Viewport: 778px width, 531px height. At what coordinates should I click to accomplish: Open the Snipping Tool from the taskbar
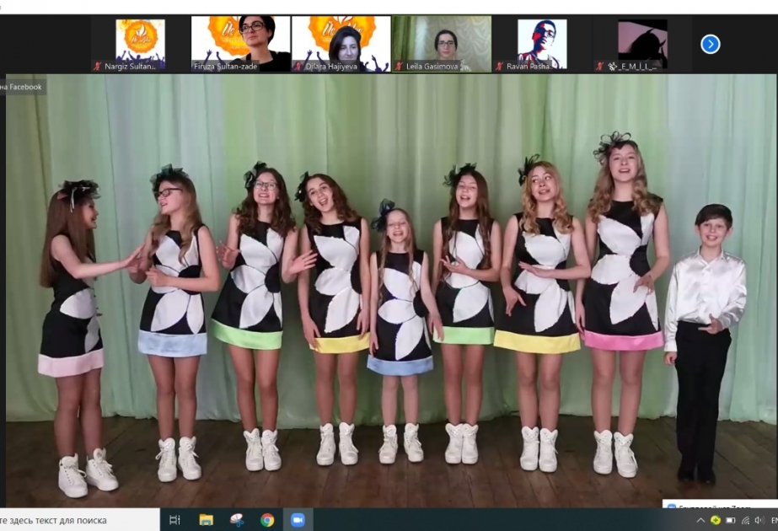237,520
